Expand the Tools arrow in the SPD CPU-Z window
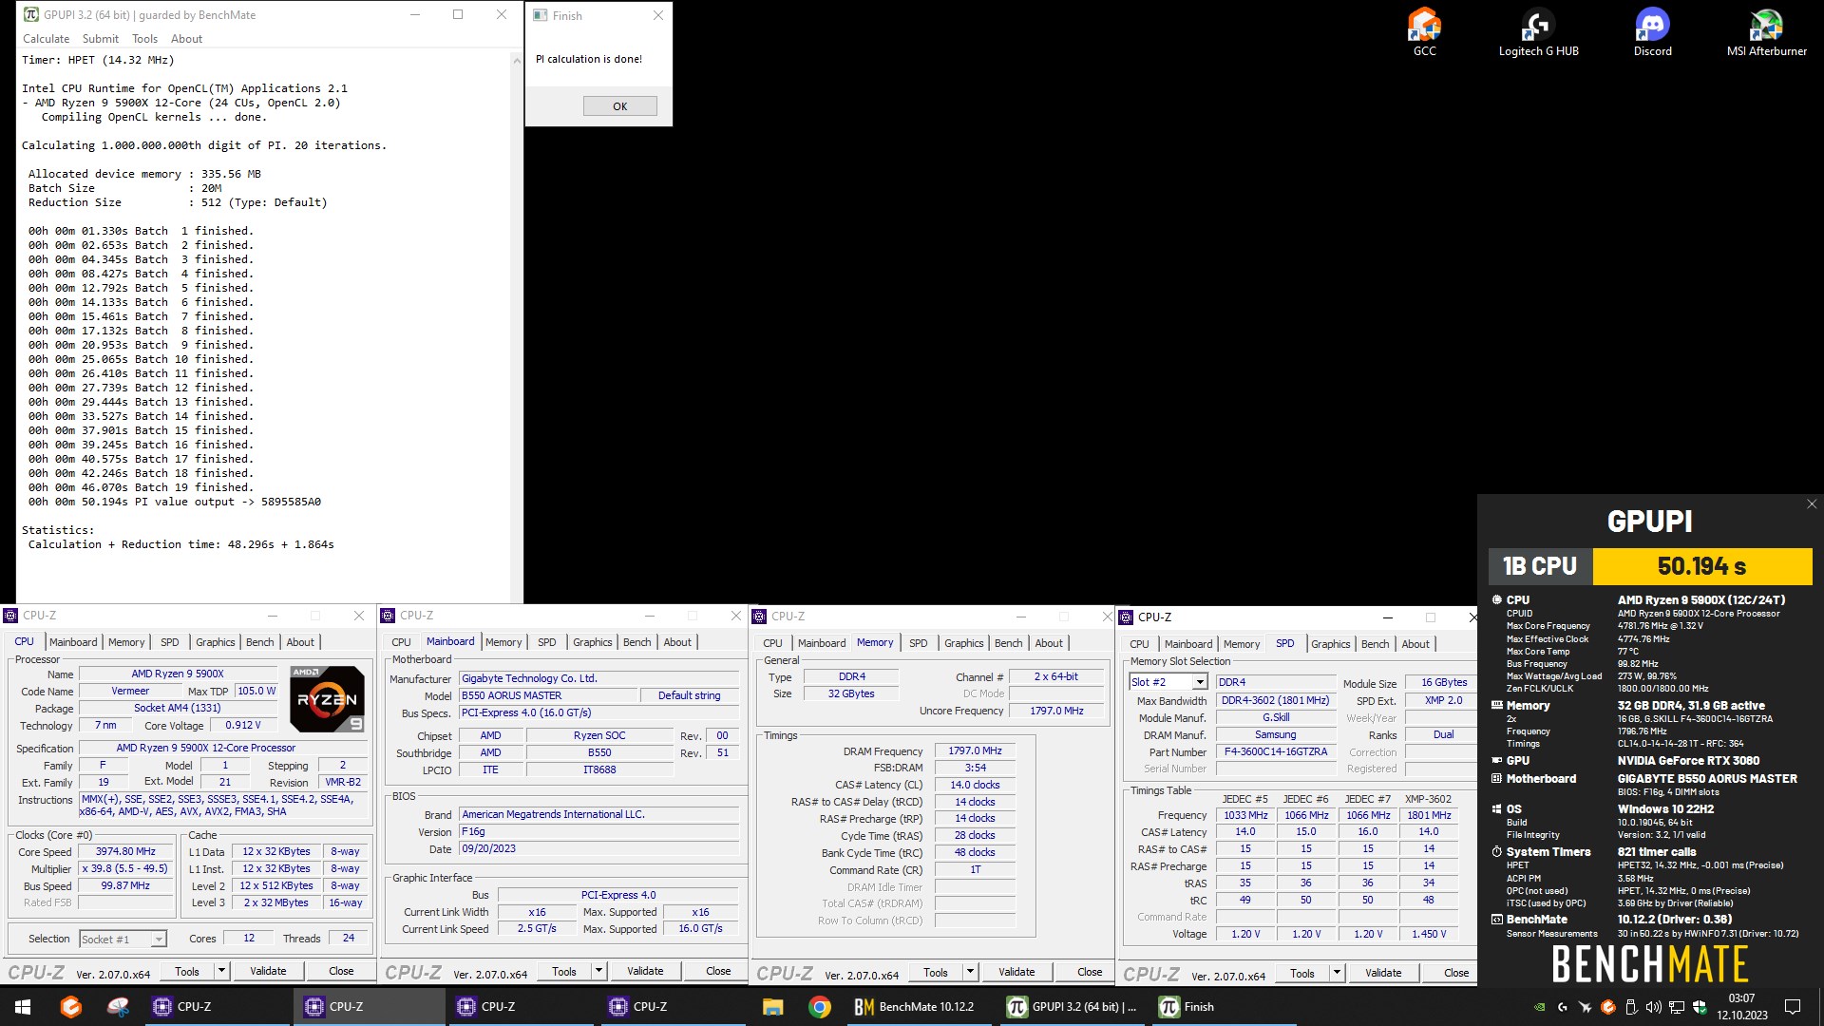 (1337, 973)
